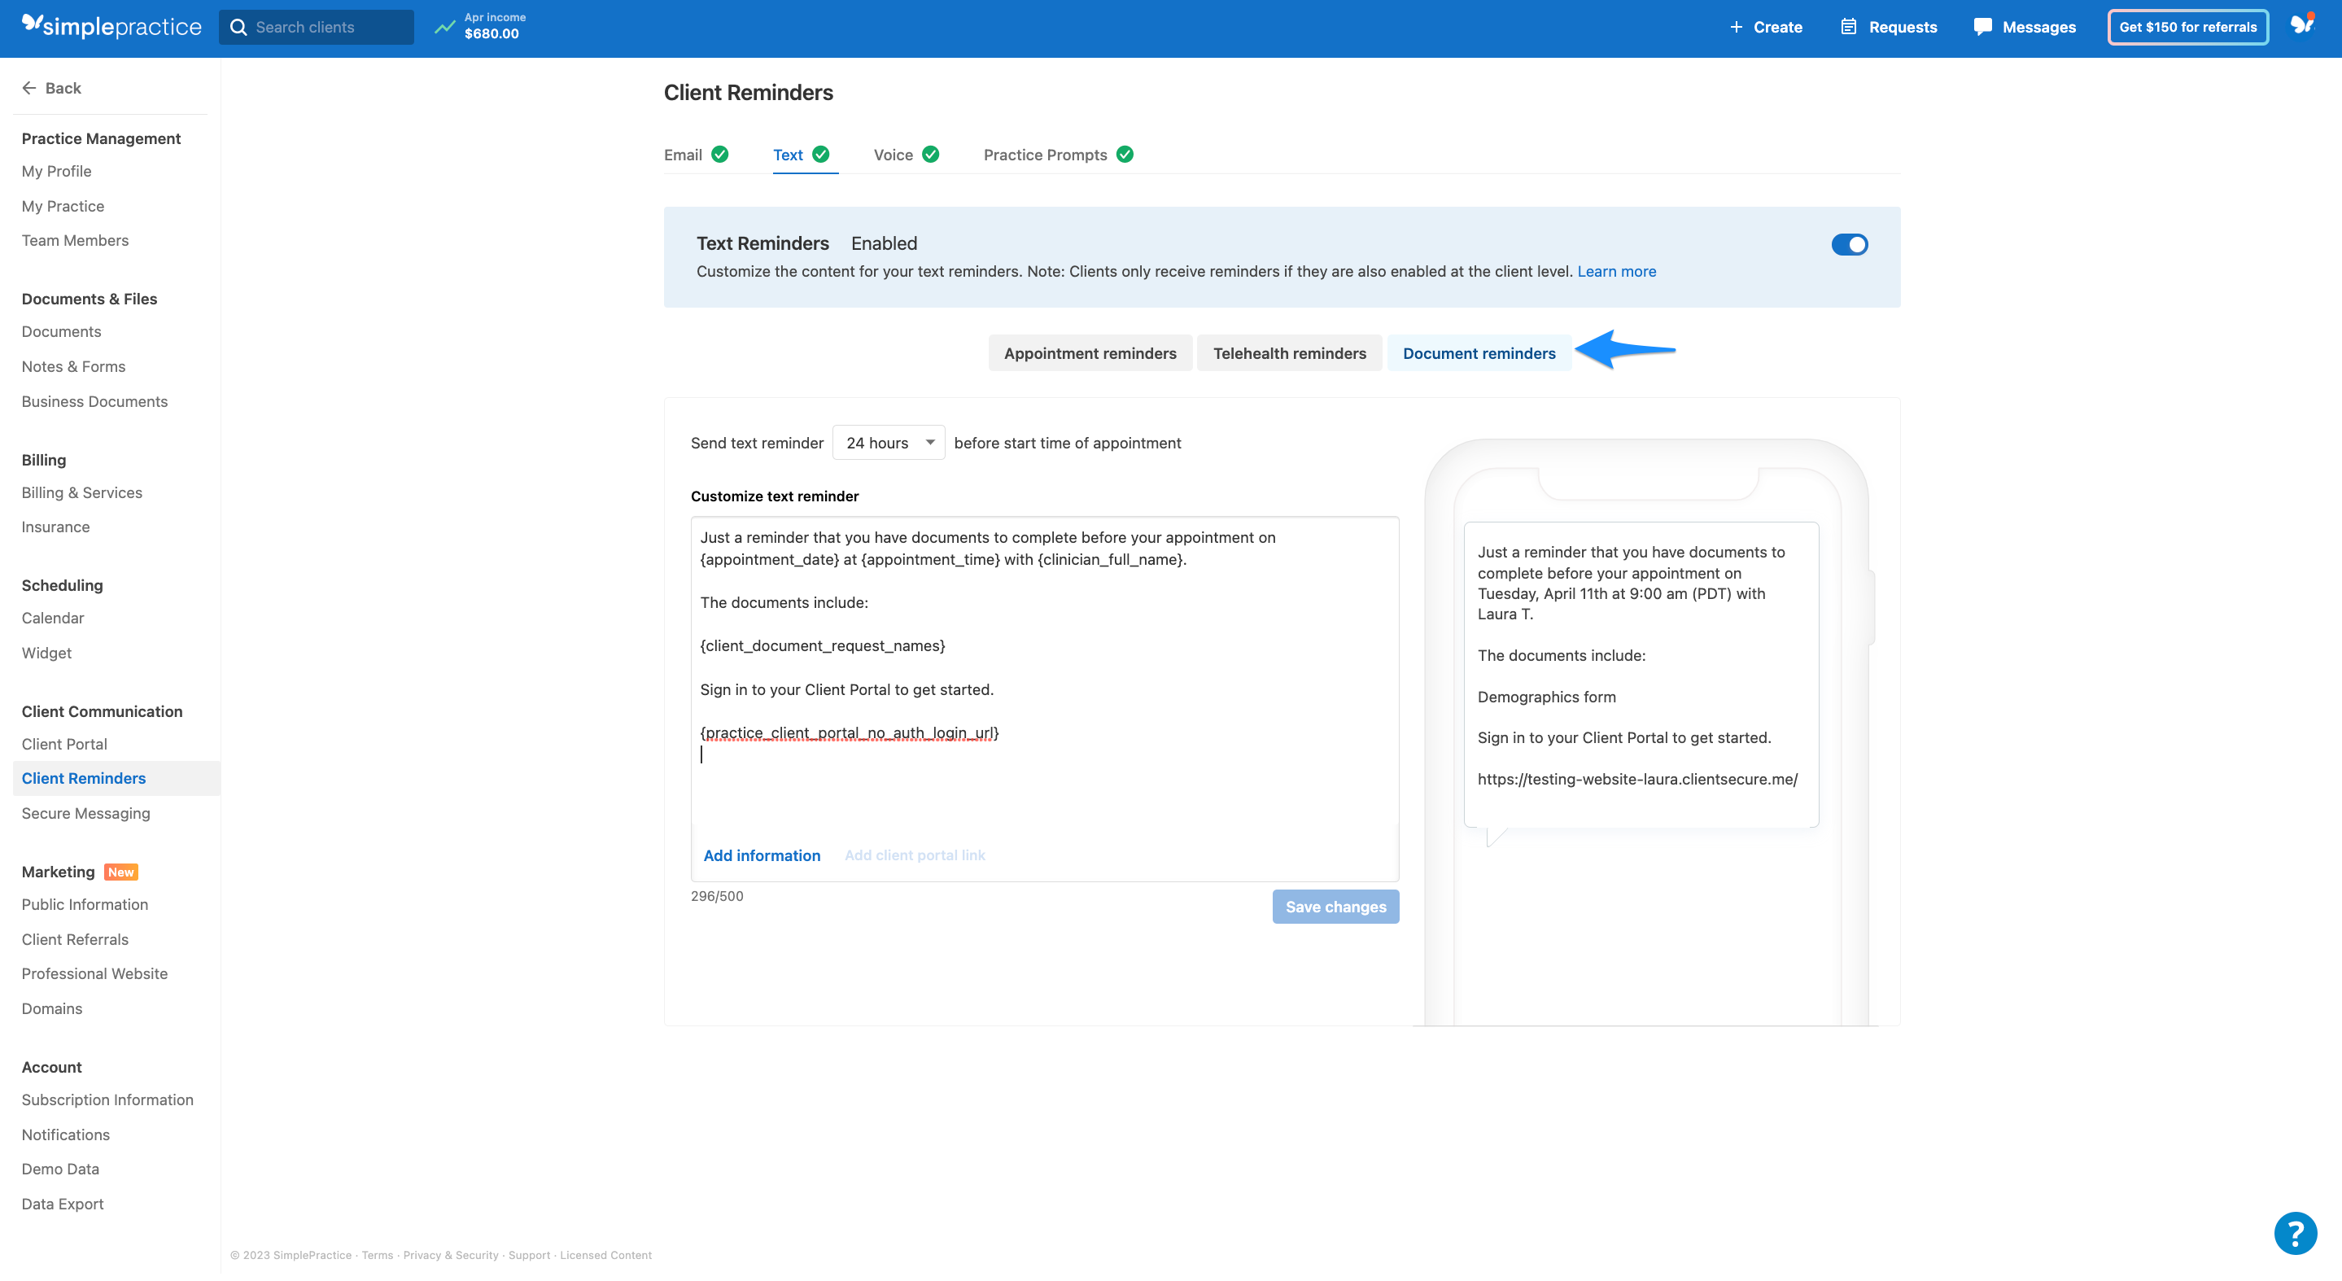Click the SimplePractice logo

111,26
